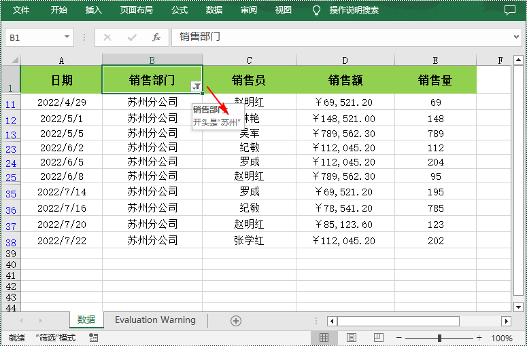Click horizontal scrollbar left arrow
The image size is (527, 346).
pos(332,321)
